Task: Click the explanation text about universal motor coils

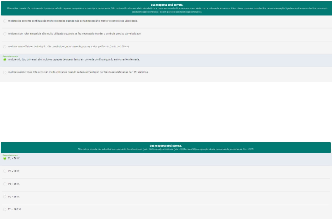Action: click(x=166, y=10)
